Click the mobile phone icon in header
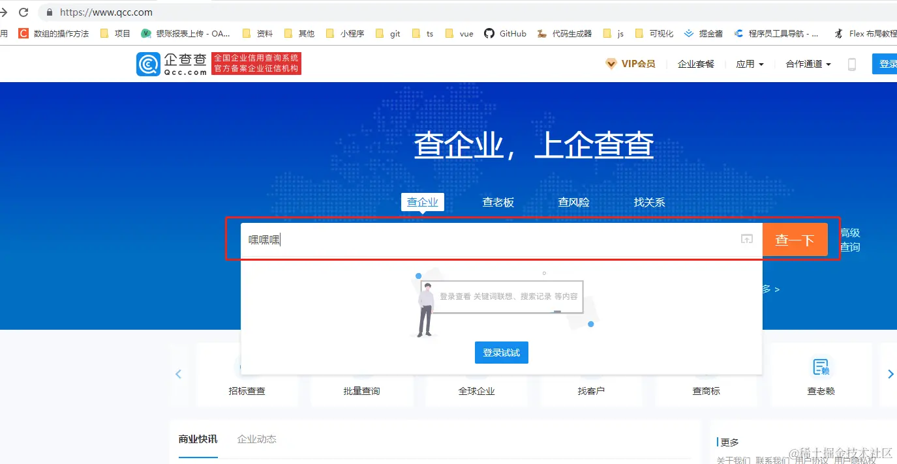 point(851,64)
